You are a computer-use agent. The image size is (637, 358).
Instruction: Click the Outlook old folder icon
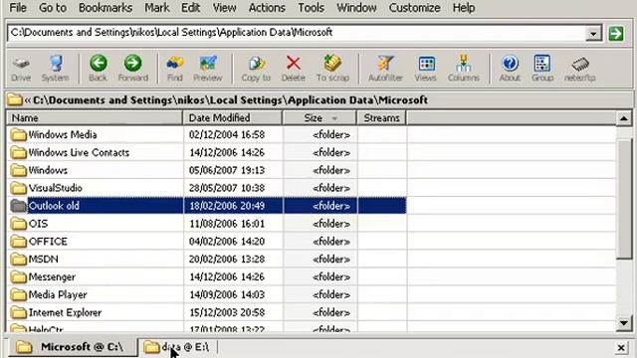click(18, 206)
